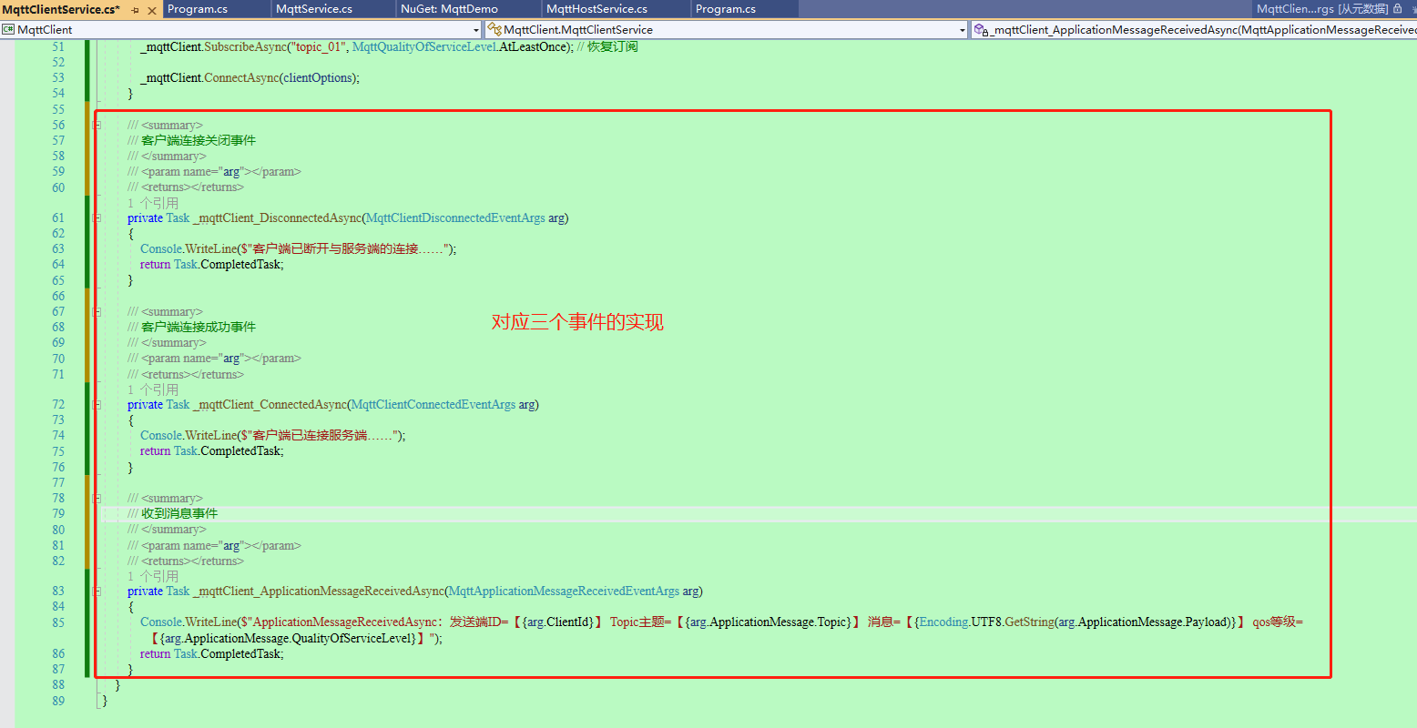The width and height of the screenshot is (1417, 728).
Task: Click the comment 客户端连接关闭事件
Action: tap(199, 140)
